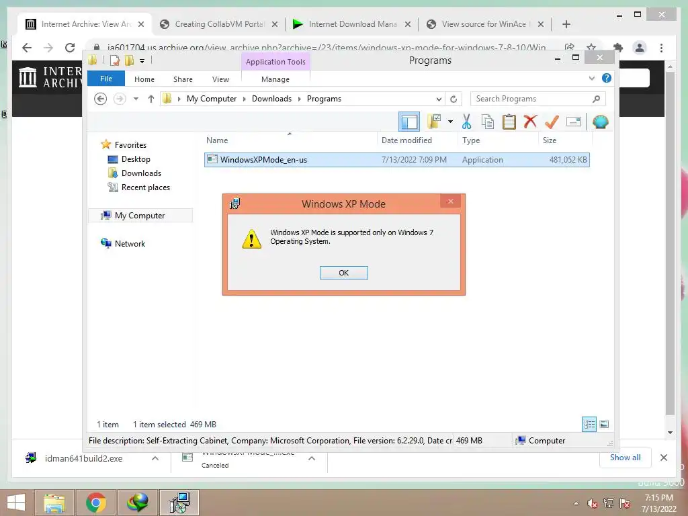Select the WindowsXPMode_en-us file
This screenshot has height=516, width=688.
pyautogui.click(x=396, y=160)
